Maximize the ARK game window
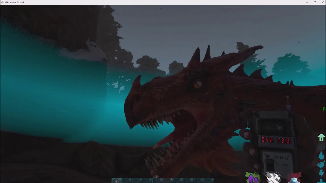 tap(315, 2)
